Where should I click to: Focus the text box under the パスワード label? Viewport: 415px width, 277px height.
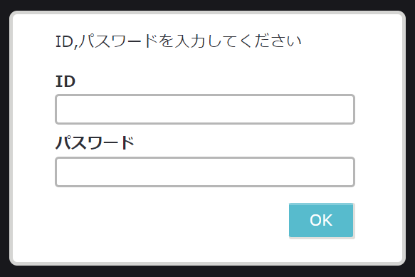pyautogui.click(x=205, y=172)
